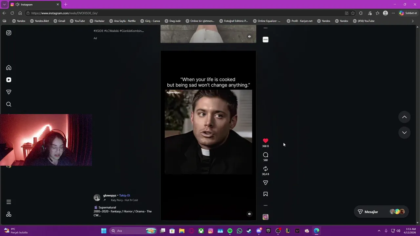Open Spotify from the taskbar
The image size is (420, 236).
(x=230, y=231)
